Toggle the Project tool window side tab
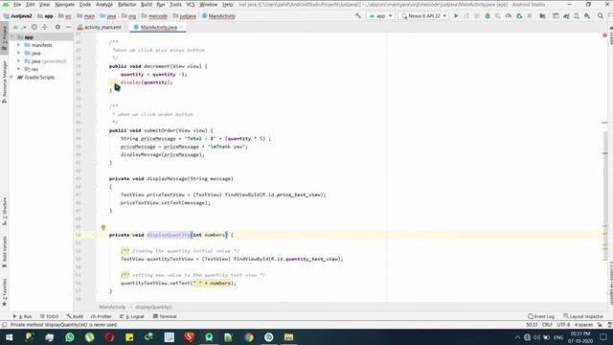Image resolution: width=613 pixels, height=345 pixels. (4, 37)
